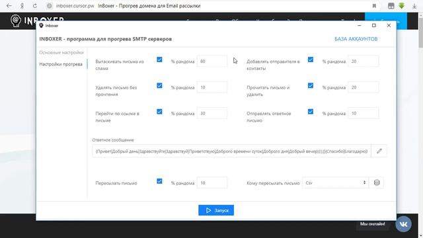Click the Мы онлайн chat label
Viewport: 423px width, 238px height.
pyautogui.click(x=372, y=224)
